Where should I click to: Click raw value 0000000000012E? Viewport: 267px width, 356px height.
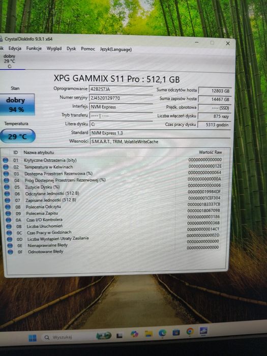click(205, 166)
